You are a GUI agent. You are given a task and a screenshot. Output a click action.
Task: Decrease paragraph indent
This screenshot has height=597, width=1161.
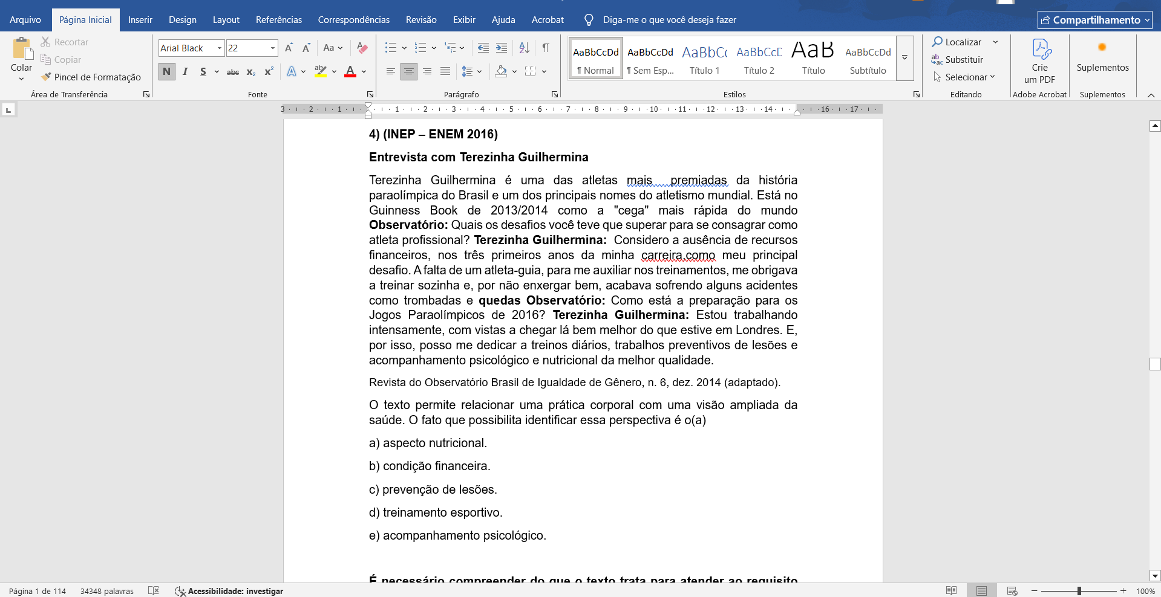point(483,48)
